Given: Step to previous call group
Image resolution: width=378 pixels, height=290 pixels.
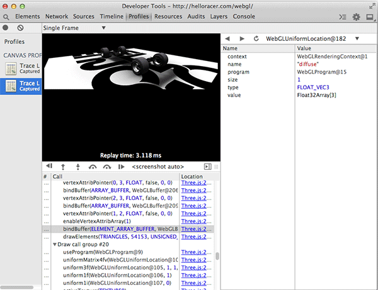Looking at the screenshot, I should click(x=93, y=167).
